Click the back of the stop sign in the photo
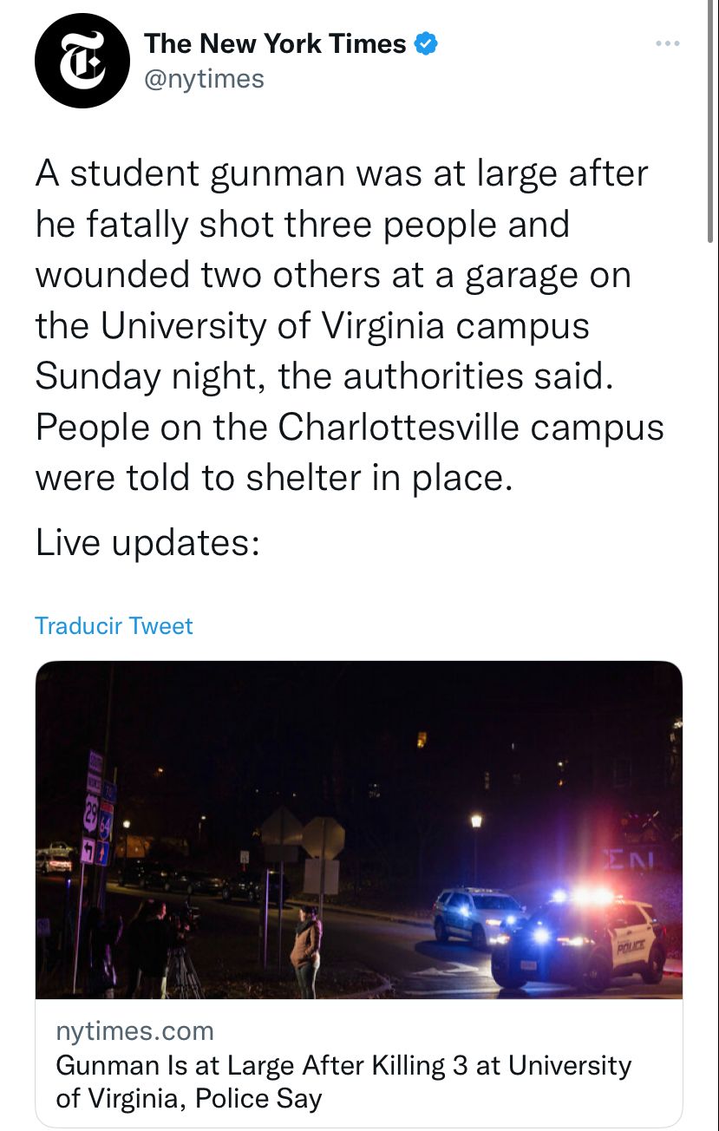This screenshot has height=1131, width=719. [323, 838]
